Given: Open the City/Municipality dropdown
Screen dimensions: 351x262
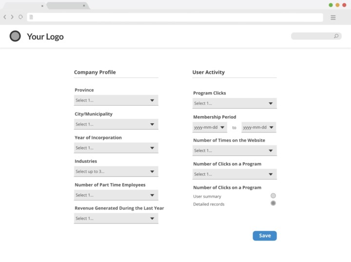Looking at the screenshot, I should click(x=116, y=124).
